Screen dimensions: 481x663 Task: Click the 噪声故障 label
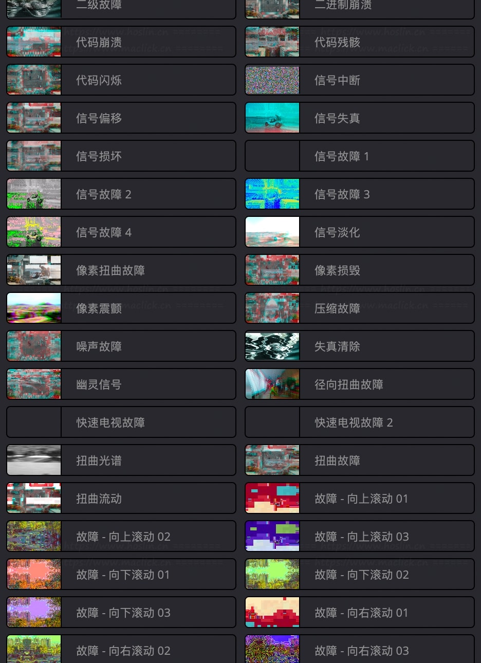(99, 346)
